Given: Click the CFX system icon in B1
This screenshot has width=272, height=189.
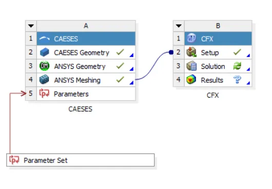Looking at the screenshot, I should 191,38.
